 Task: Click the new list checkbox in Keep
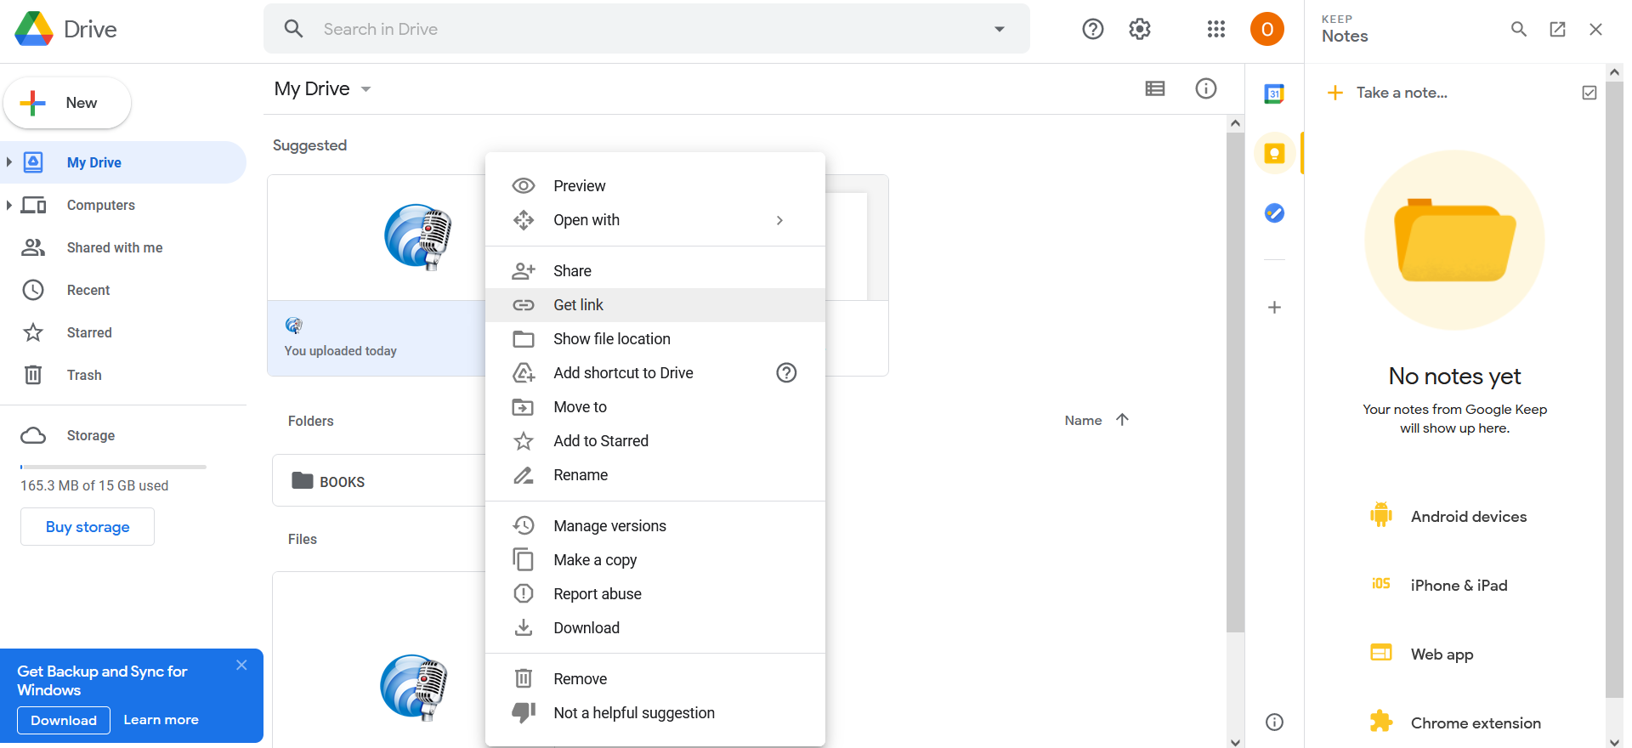pos(1589,93)
